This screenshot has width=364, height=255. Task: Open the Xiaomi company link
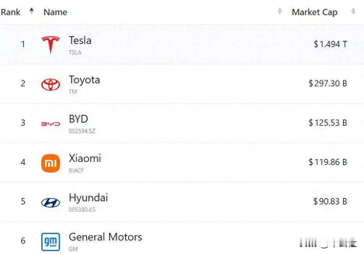tap(85, 158)
